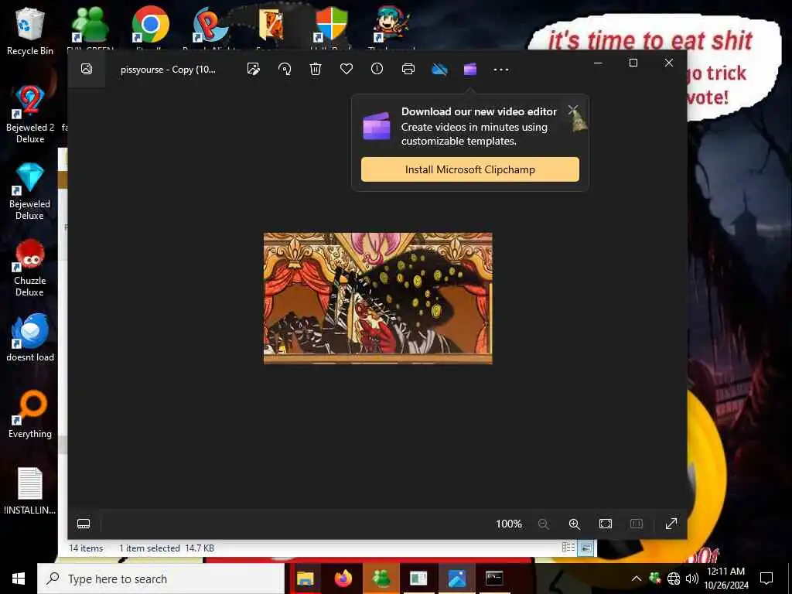Delete the photo with the trash icon
This screenshot has height=594, width=792.
coord(316,69)
